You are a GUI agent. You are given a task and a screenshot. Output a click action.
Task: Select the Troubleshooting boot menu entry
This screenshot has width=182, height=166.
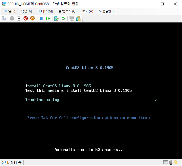click(x=42, y=100)
